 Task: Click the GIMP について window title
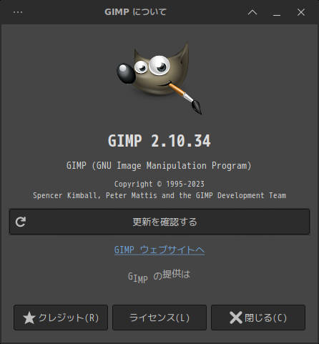coord(135,12)
